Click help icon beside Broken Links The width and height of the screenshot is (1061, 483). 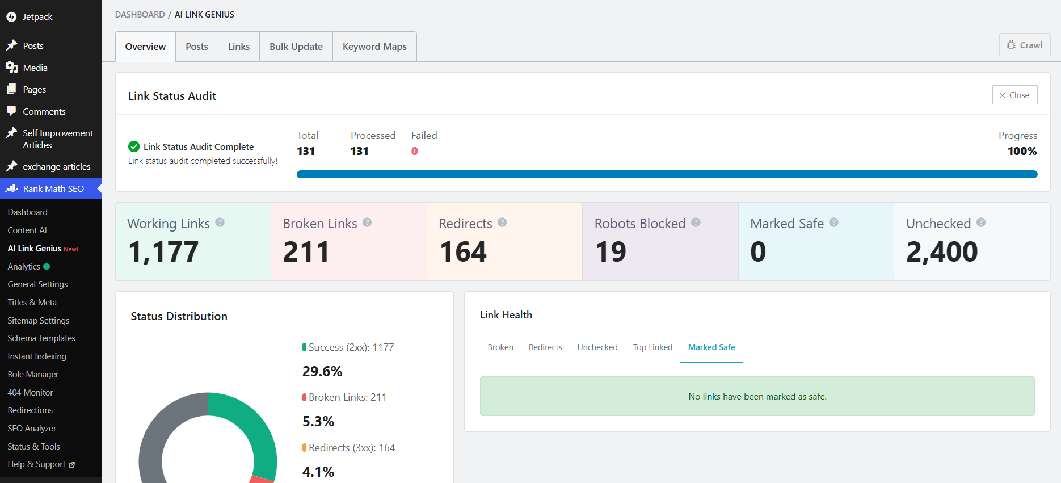[367, 222]
